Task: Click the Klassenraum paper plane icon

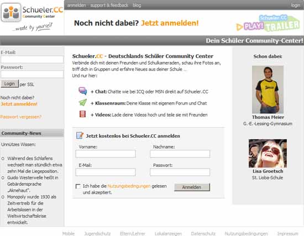Action: (83, 102)
